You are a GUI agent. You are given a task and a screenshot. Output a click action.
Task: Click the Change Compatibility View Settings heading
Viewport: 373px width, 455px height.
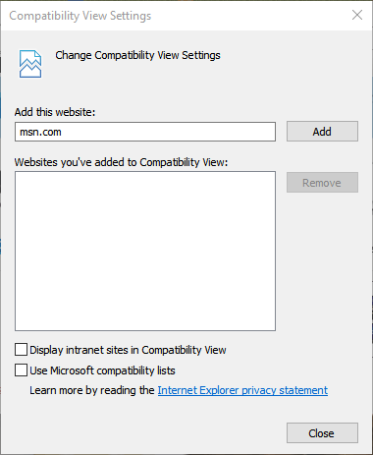click(x=137, y=55)
